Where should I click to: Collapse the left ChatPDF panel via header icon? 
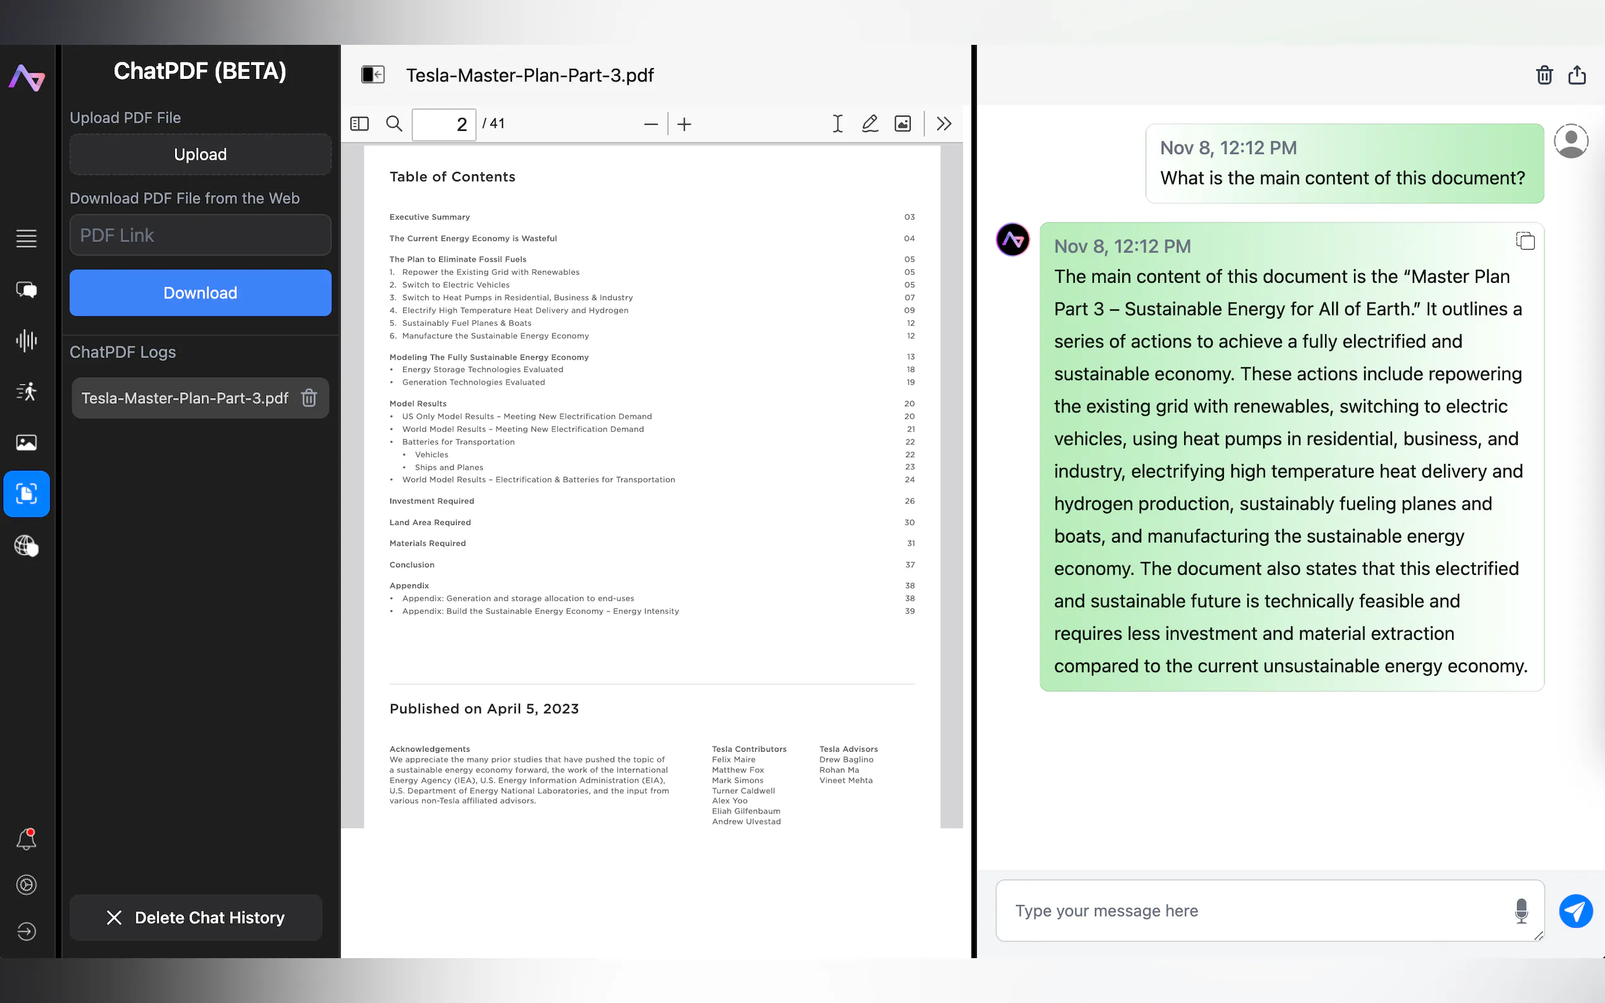[373, 75]
